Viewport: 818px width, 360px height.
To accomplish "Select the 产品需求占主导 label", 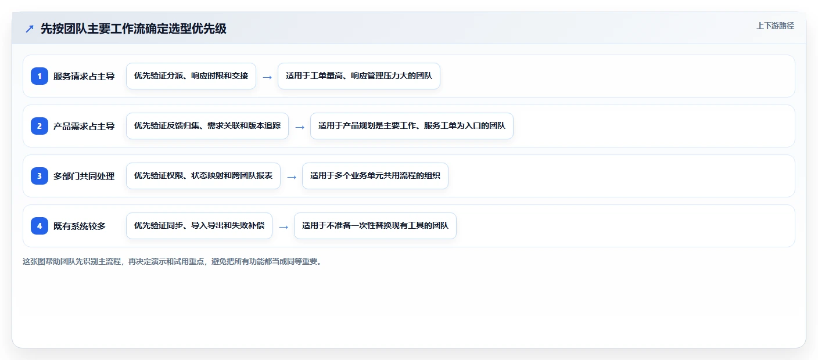I will click(84, 126).
